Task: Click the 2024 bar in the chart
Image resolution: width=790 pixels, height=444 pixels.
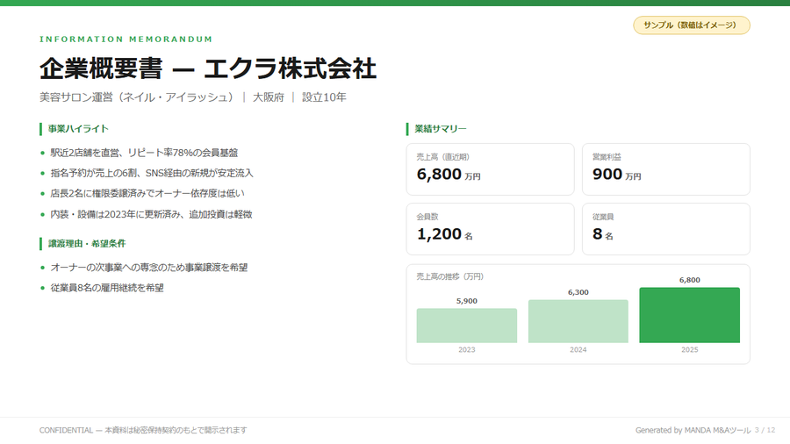Action: pos(578,322)
